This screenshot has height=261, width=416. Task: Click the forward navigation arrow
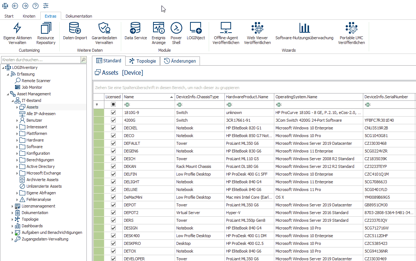(x=25, y=5)
